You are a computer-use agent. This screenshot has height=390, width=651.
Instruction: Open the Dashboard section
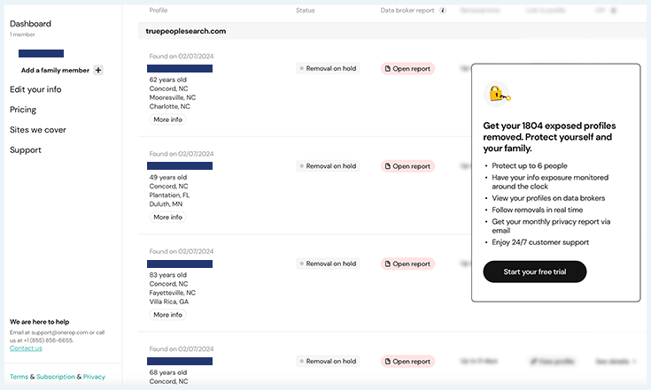(30, 24)
